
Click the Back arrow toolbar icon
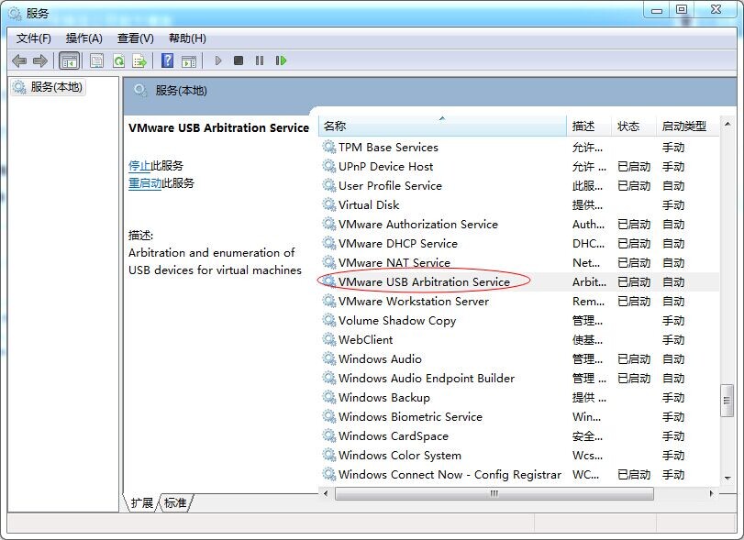click(19, 61)
